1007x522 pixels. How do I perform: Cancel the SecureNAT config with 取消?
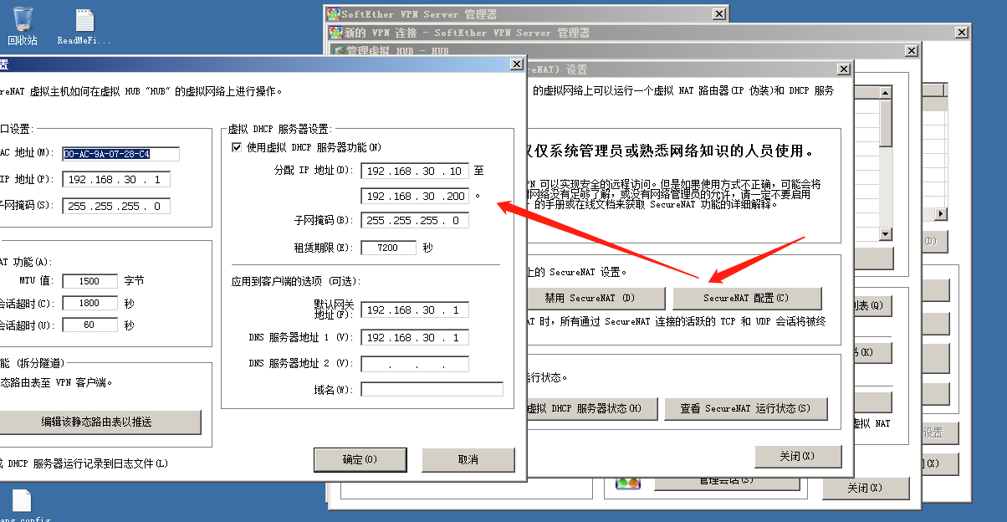468,460
